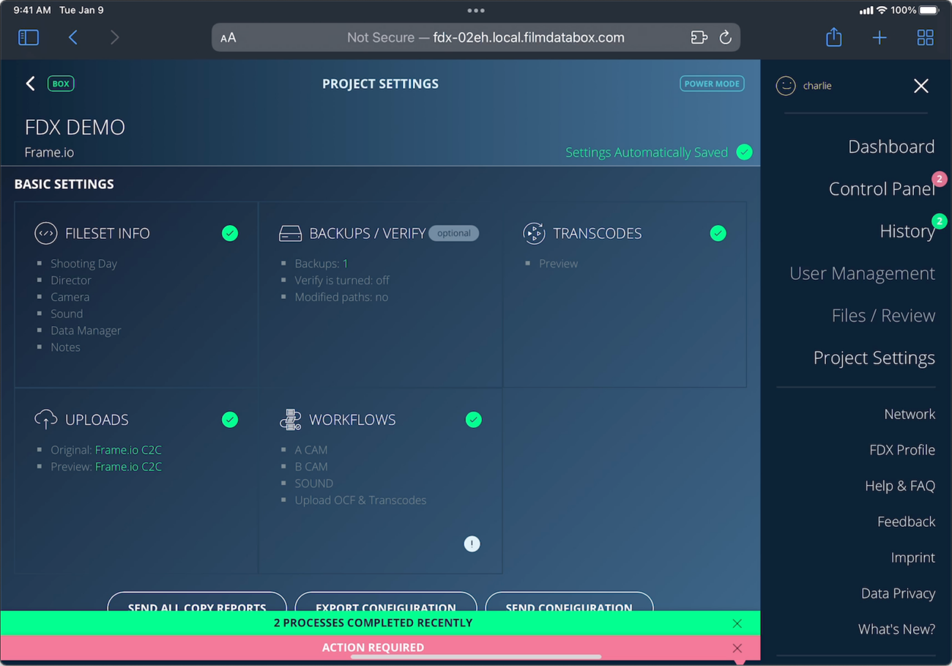Screen dimensions: 952x666
Task: Click the charlie user avatar icon
Action: (x=785, y=86)
